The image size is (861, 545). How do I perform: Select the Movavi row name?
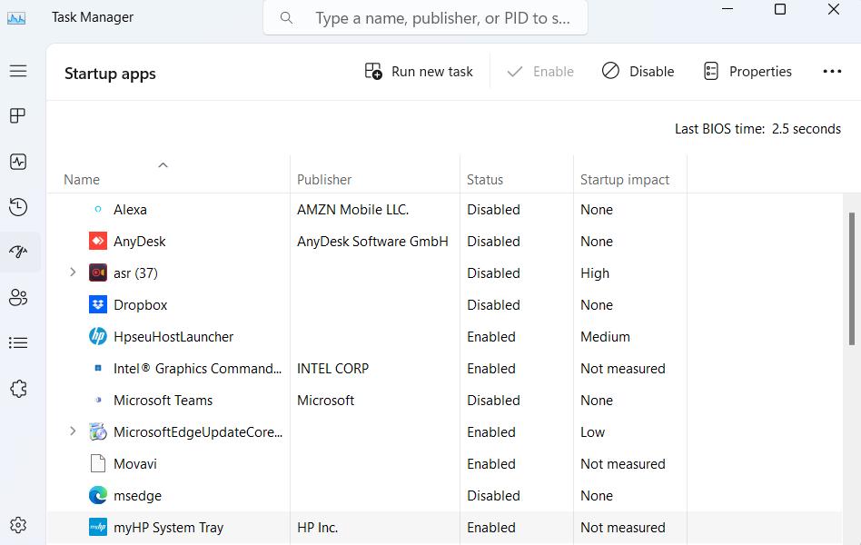(135, 464)
